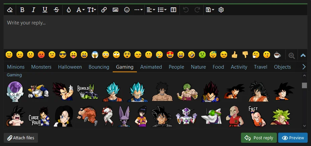This screenshot has height=146, width=311.
Task: Click the Post reply button
Action: [x=259, y=138]
